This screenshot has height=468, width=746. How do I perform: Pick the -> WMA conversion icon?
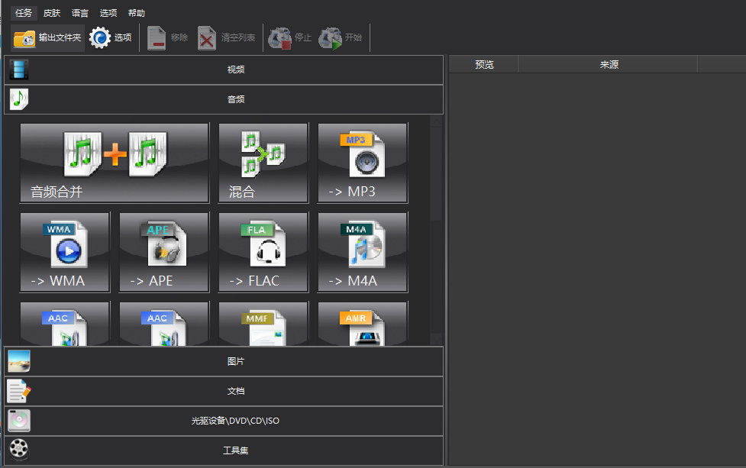[x=65, y=252]
